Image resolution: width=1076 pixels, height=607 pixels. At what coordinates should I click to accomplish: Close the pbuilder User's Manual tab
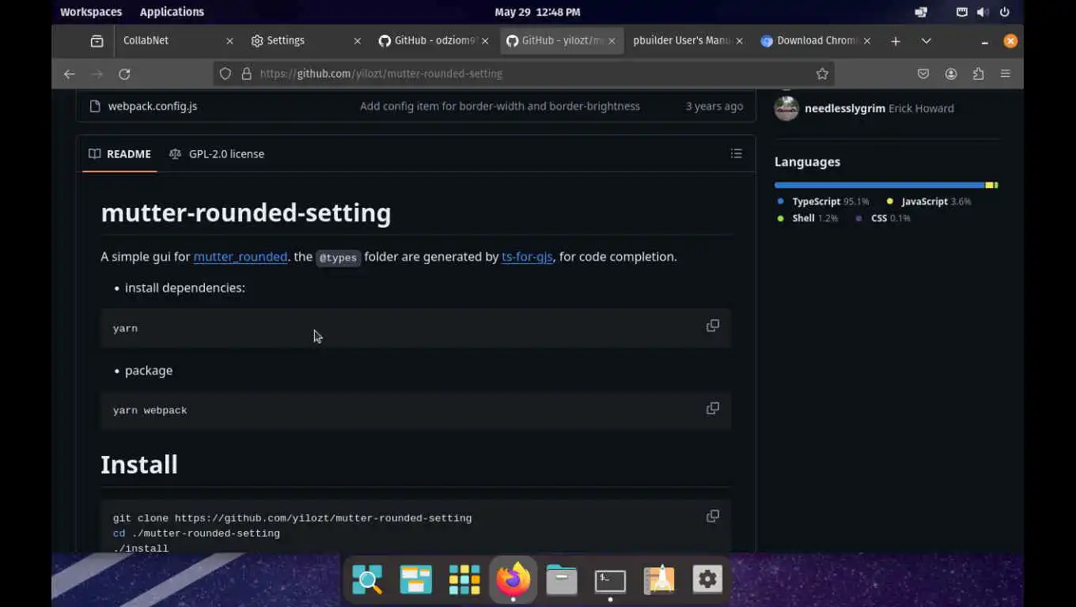[739, 41]
